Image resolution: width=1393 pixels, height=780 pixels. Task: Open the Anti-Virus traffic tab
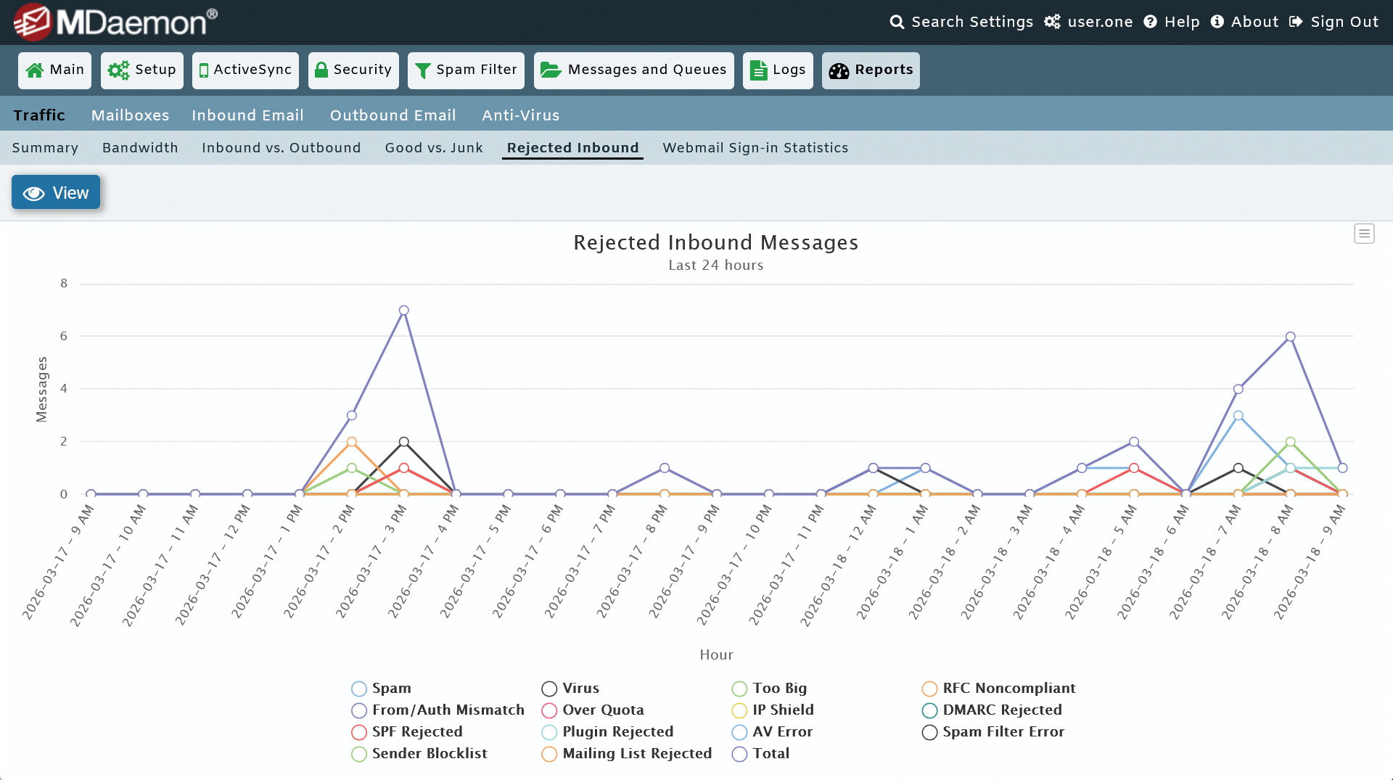[520, 115]
